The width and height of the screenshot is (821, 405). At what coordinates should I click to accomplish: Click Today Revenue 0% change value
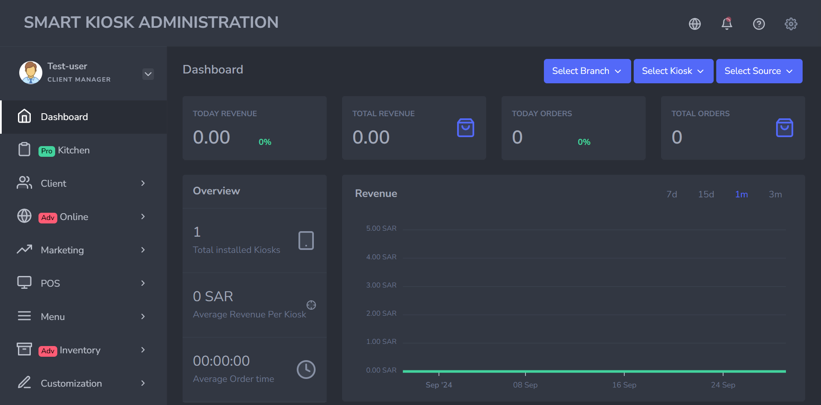265,142
